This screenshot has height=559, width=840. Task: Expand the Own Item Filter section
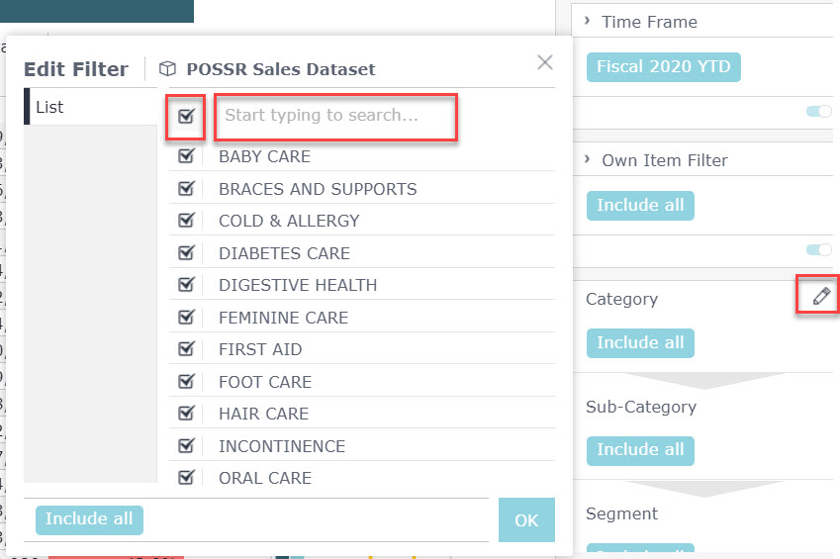click(588, 160)
